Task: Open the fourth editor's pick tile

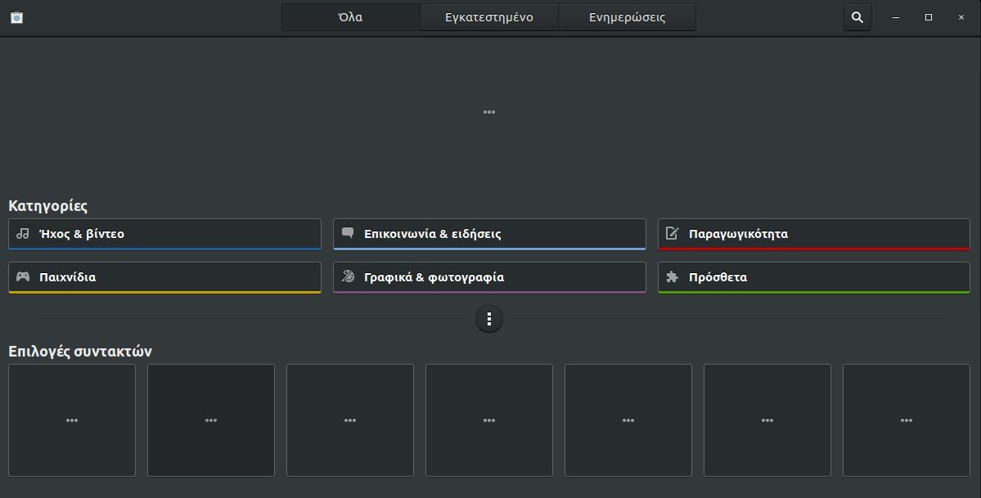Action: tap(489, 420)
